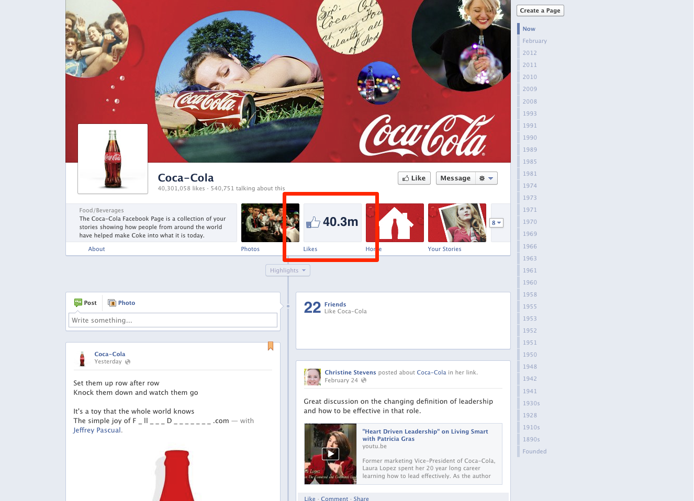Select the Photo tab in composer
The width and height of the screenshot is (694, 501).
pos(121,303)
